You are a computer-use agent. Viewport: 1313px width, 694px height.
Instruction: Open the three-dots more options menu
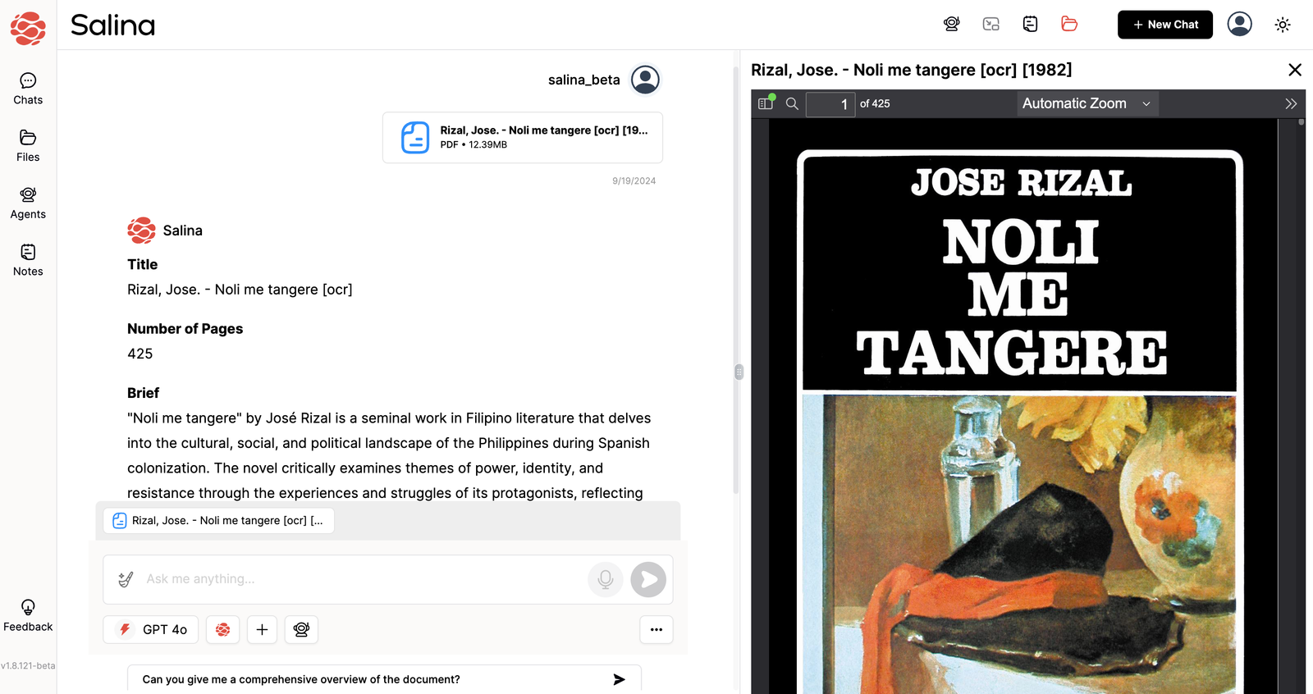(x=656, y=629)
